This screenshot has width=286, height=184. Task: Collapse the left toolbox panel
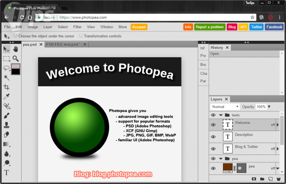[x=11, y=42]
